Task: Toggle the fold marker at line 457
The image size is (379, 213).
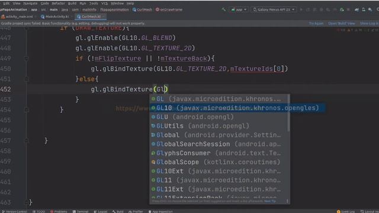Action: click(26, 141)
